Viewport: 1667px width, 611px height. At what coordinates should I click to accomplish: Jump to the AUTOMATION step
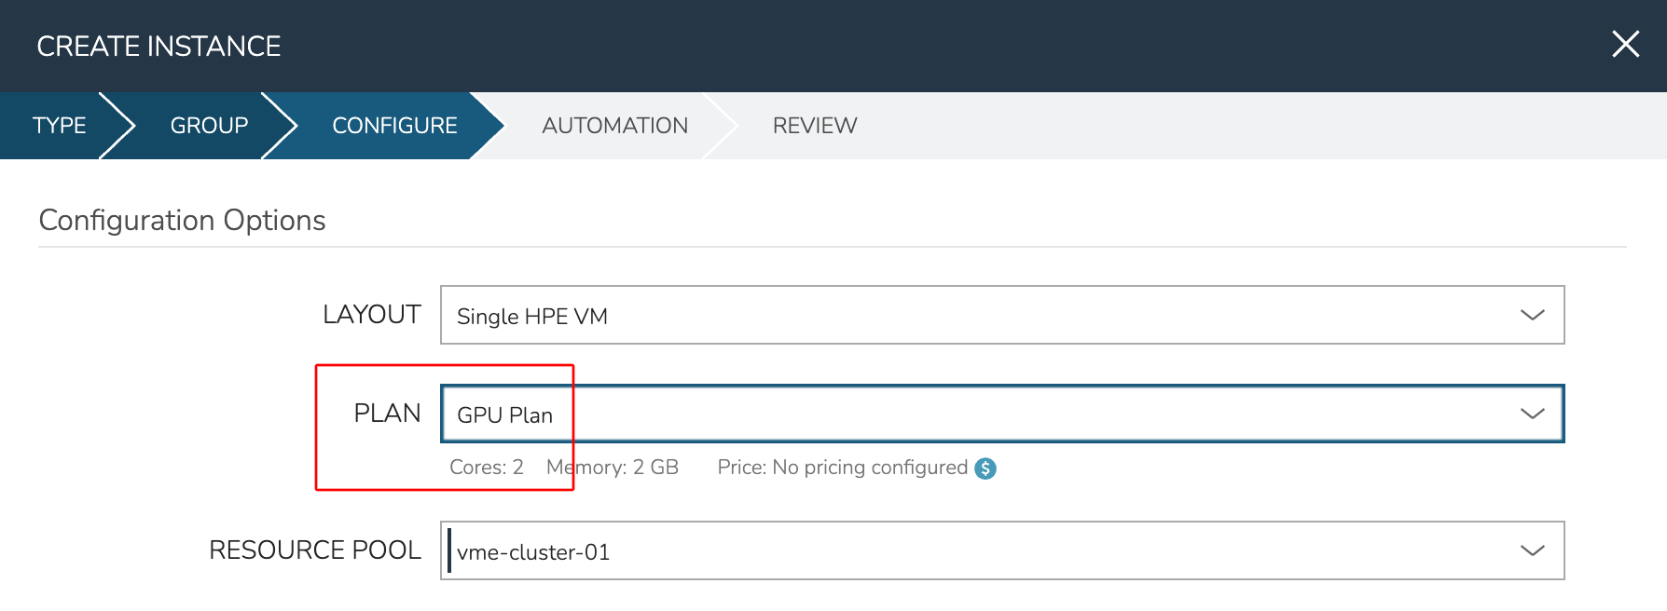point(614,126)
